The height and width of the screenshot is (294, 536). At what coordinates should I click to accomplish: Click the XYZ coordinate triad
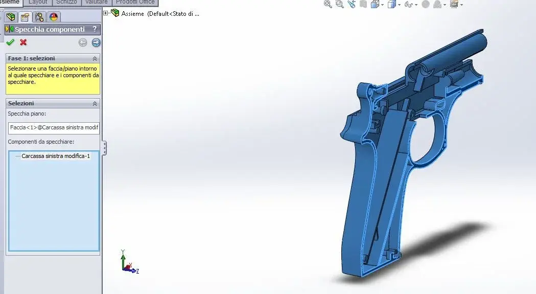(x=129, y=261)
